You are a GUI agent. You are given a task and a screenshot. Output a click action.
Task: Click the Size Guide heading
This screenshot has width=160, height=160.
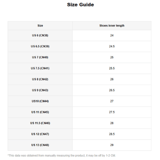[x=80, y=5]
